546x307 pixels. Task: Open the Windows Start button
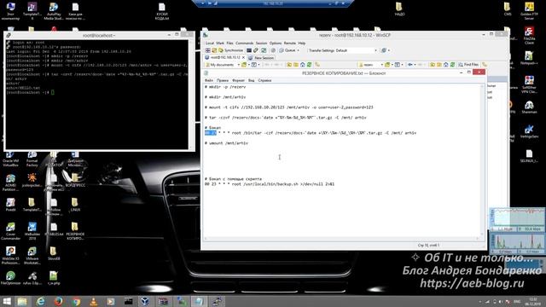point(7,301)
